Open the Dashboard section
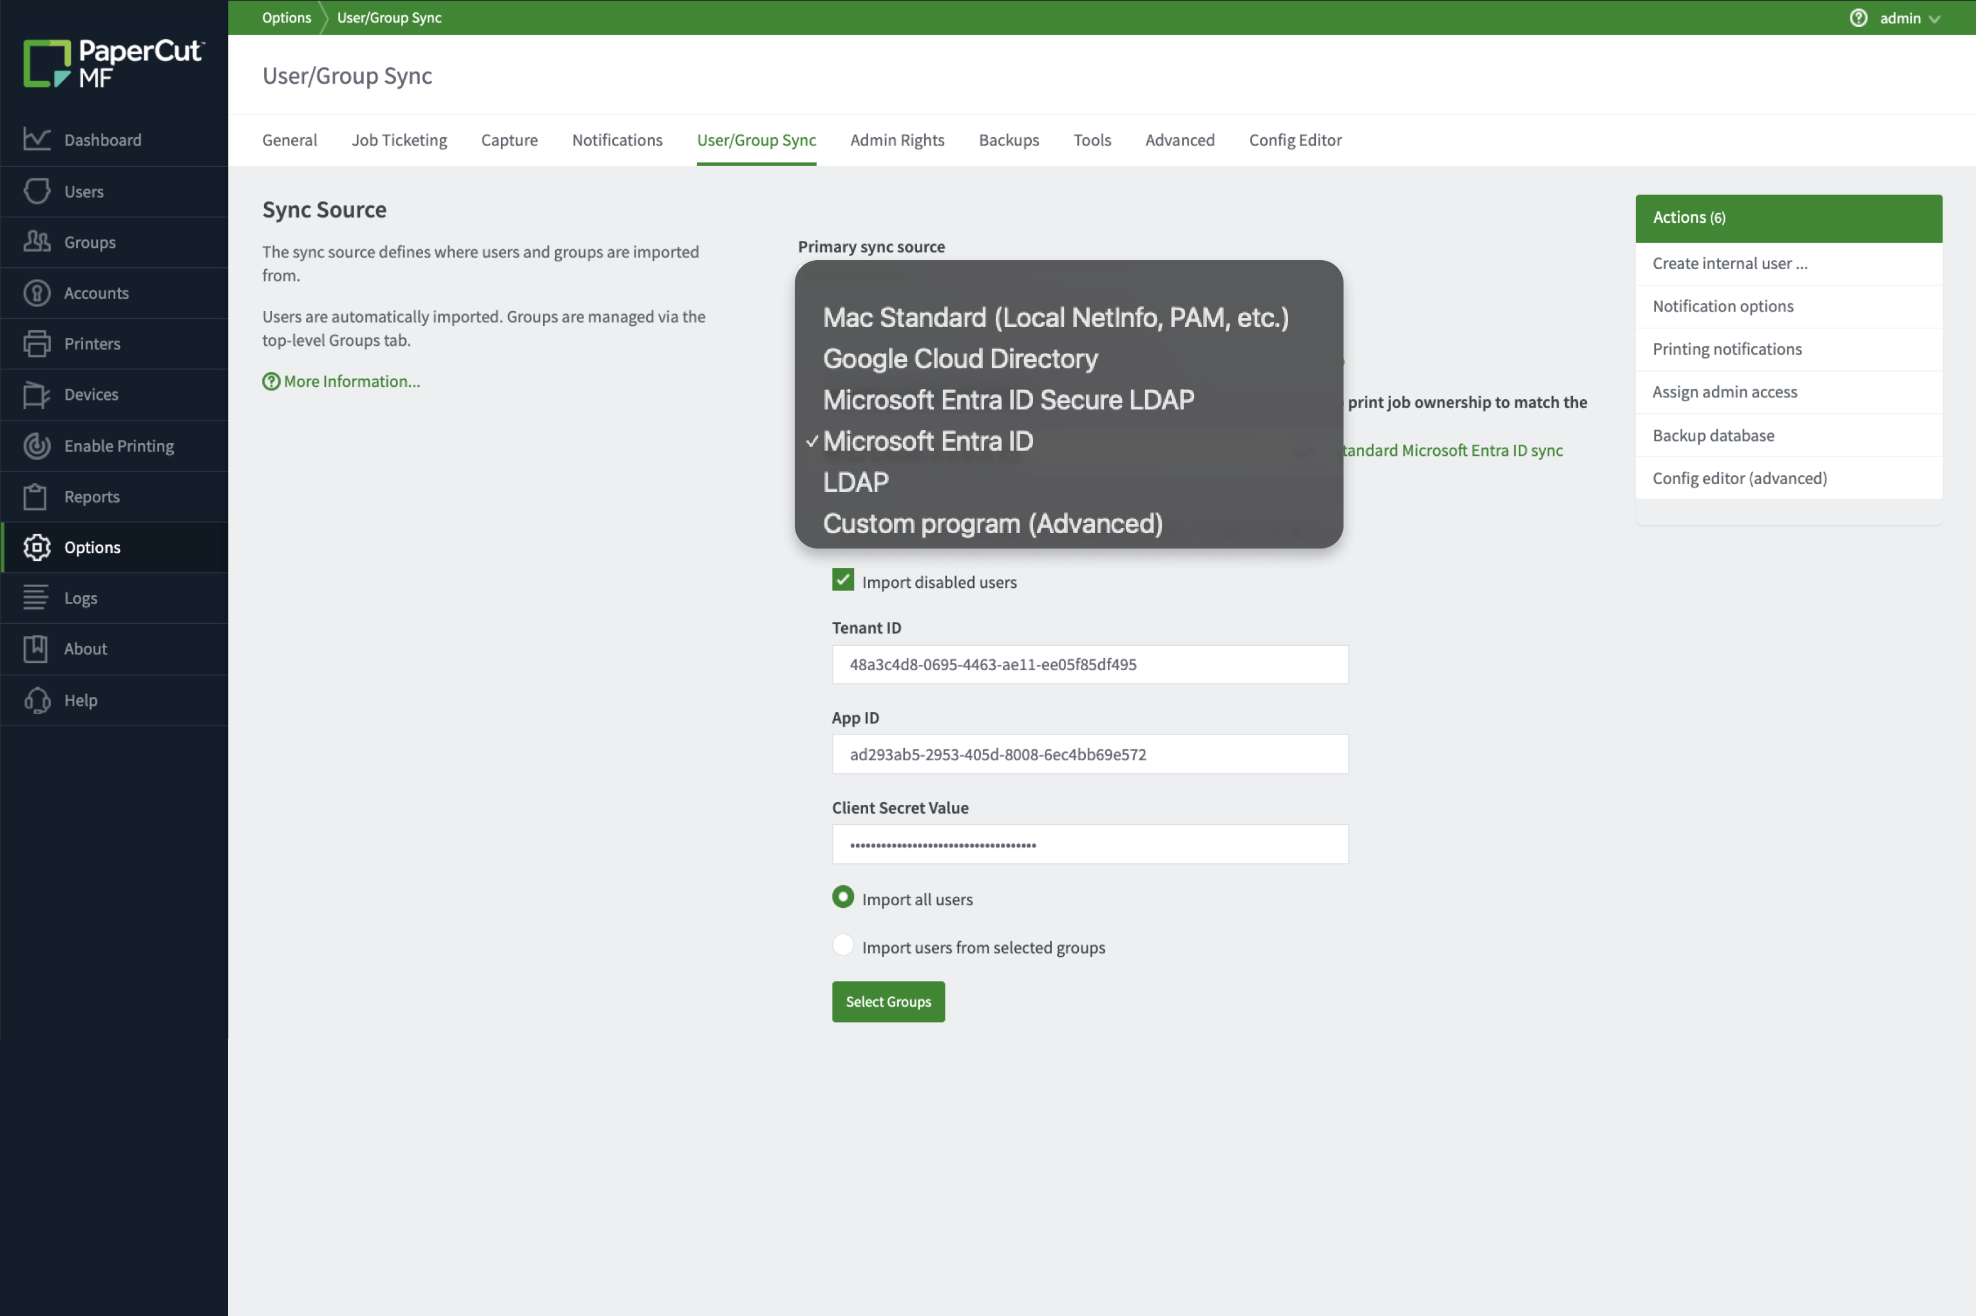 click(102, 139)
